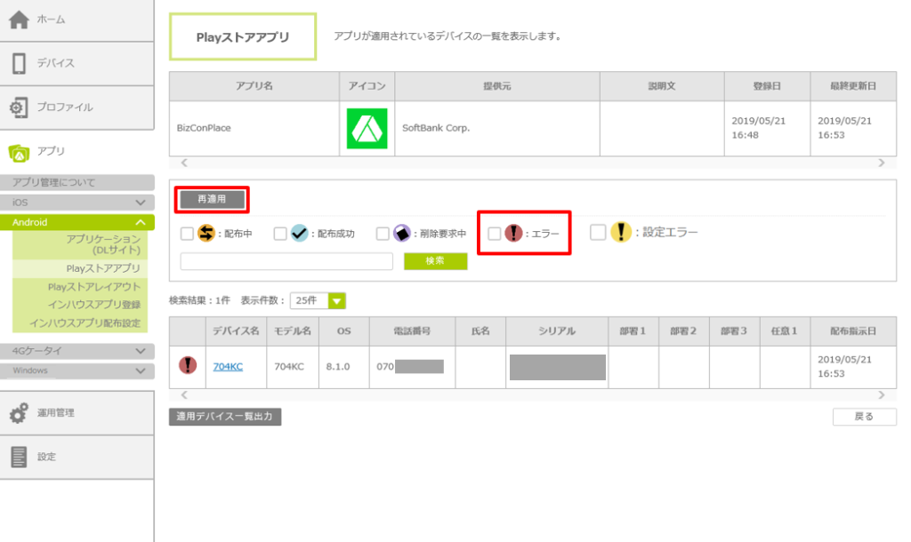Click the green BizConPlace app icon

tap(366, 129)
